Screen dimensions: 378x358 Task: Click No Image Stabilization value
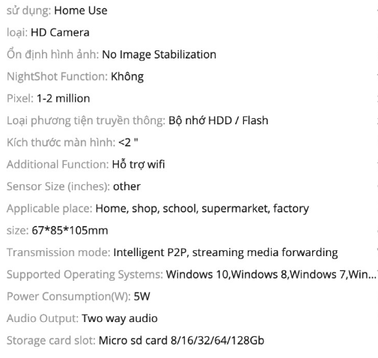click(159, 55)
